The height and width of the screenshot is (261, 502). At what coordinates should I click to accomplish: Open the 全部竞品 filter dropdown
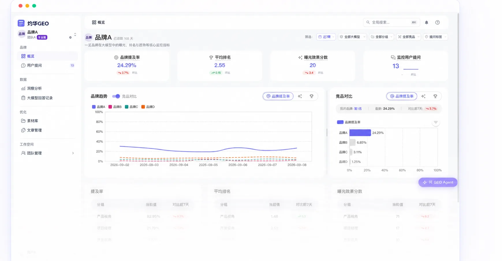(x=408, y=37)
